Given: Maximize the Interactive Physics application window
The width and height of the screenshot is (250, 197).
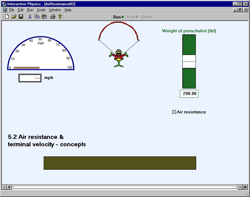Looking at the screenshot, I should point(240,4).
